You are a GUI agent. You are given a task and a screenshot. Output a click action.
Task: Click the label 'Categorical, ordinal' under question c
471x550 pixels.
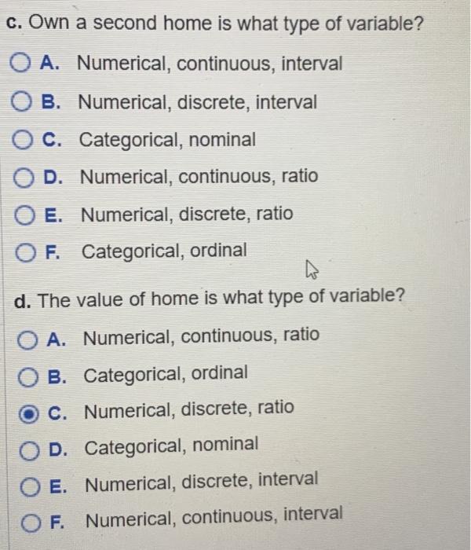164,251
